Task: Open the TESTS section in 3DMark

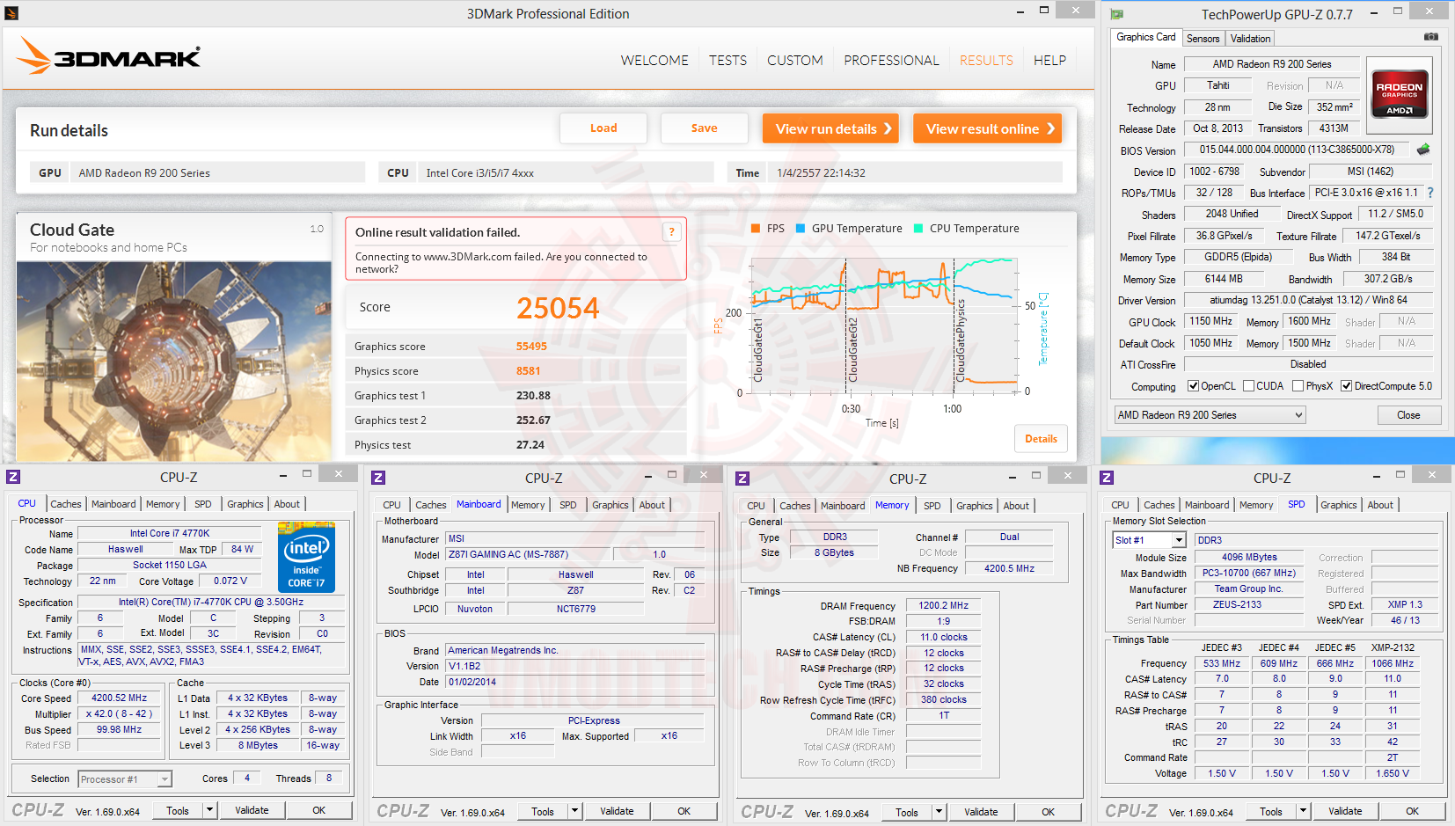Action: pyautogui.click(x=727, y=61)
